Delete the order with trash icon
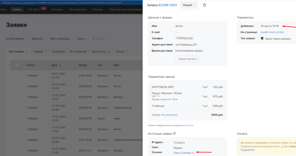This screenshot has height=156, width=296. [204, 5]
